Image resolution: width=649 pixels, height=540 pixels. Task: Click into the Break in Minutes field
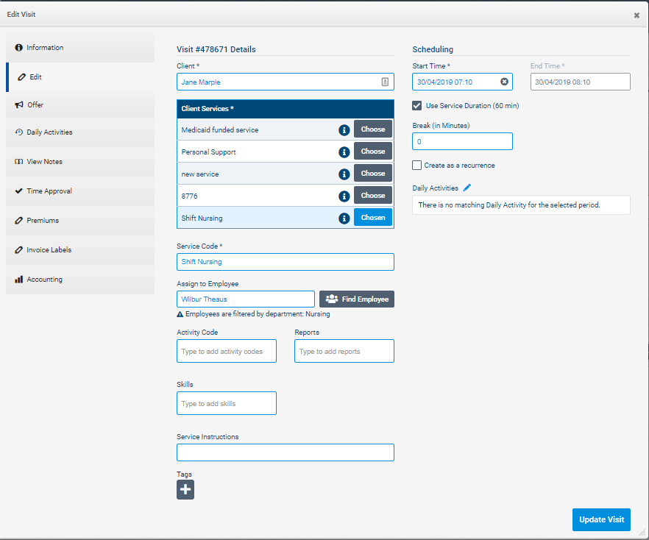(462, 141)
